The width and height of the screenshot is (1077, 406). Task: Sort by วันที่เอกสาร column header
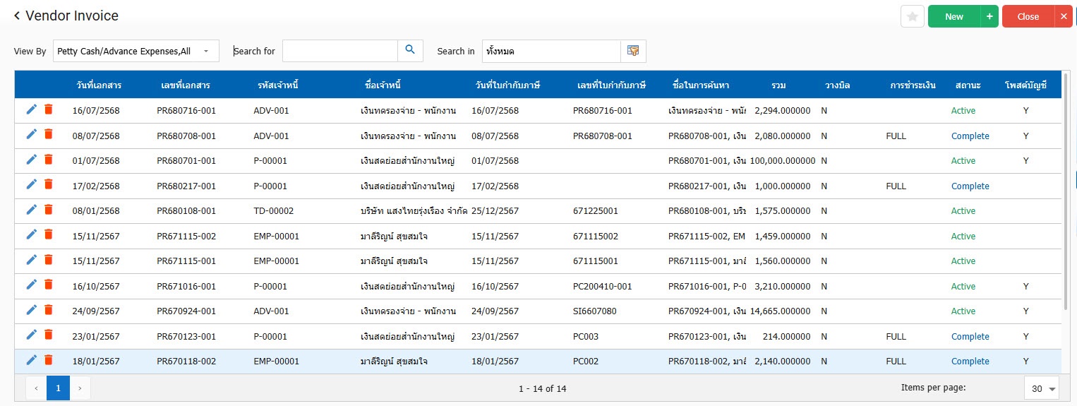[99, 85]
